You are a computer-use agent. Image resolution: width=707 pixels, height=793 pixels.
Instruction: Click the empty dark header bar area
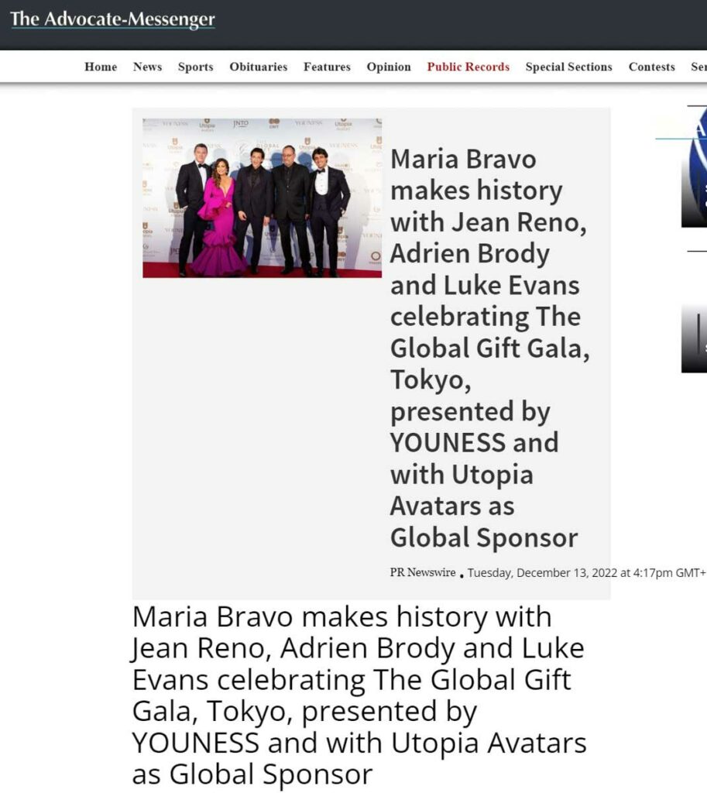coord(465,23)
